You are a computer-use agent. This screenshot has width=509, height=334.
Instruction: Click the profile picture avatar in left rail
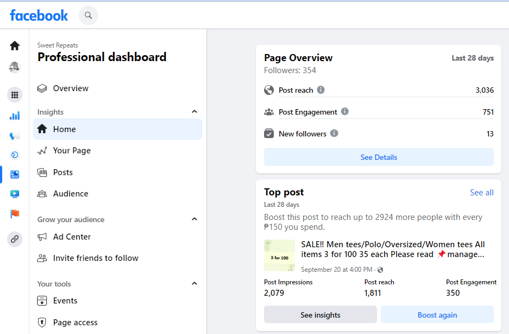point(15,68)
